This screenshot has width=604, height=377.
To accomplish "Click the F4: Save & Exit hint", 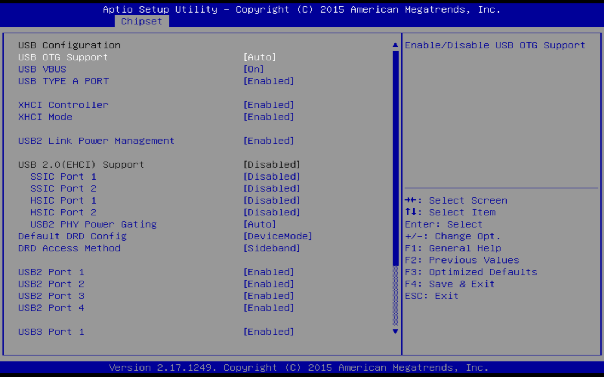I will click(450, 284).
